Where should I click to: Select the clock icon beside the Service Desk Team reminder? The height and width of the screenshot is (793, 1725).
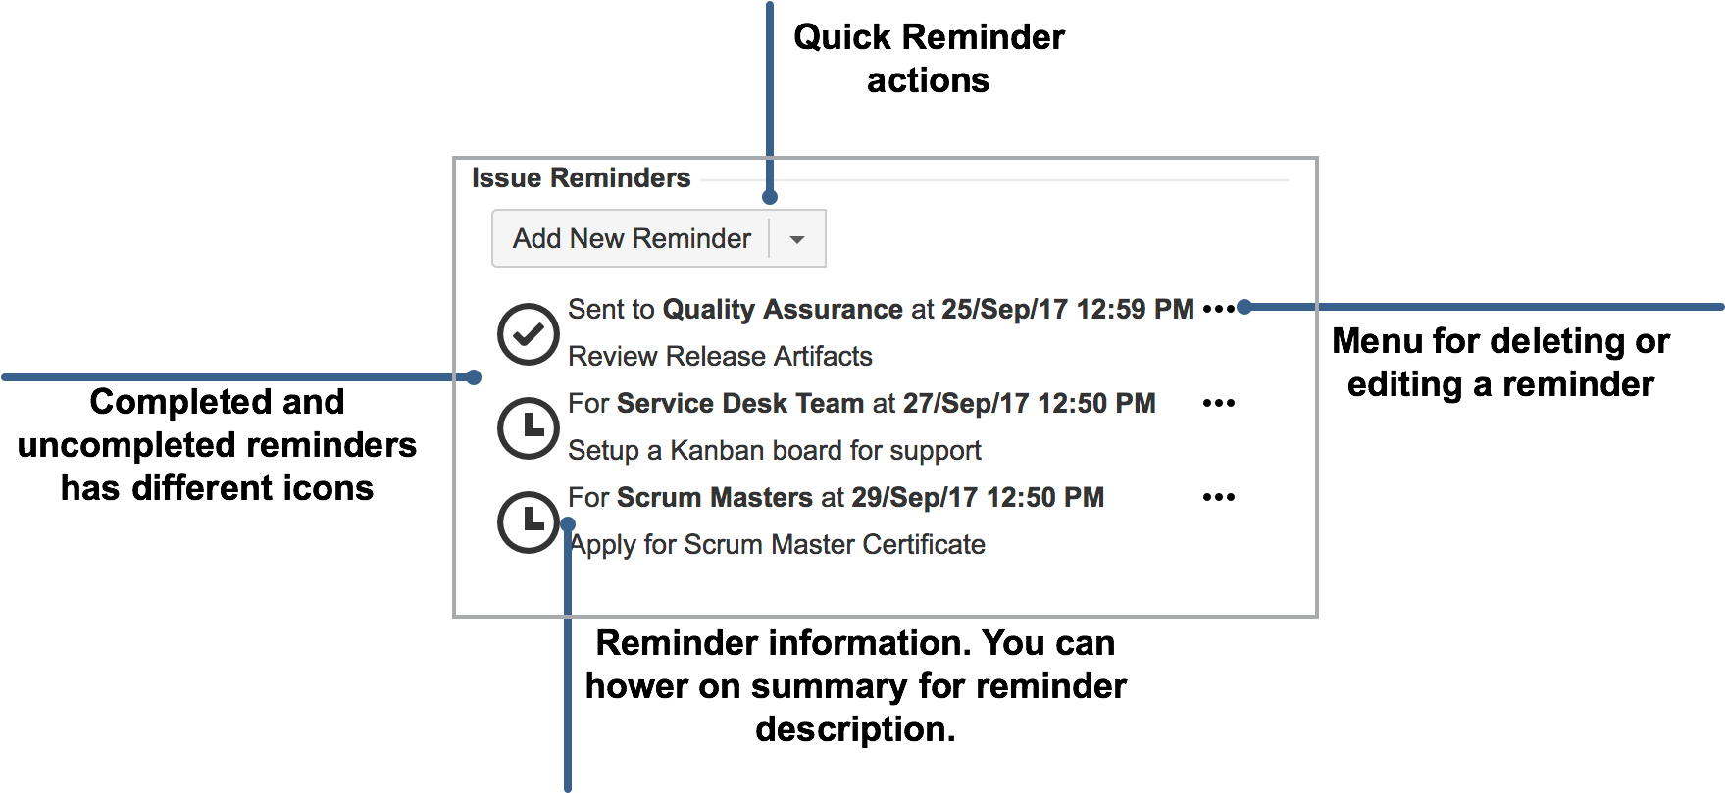(529, 427)
